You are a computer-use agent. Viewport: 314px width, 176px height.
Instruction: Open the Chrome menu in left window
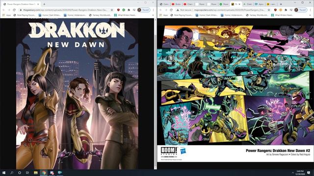(x=154, y=10)
